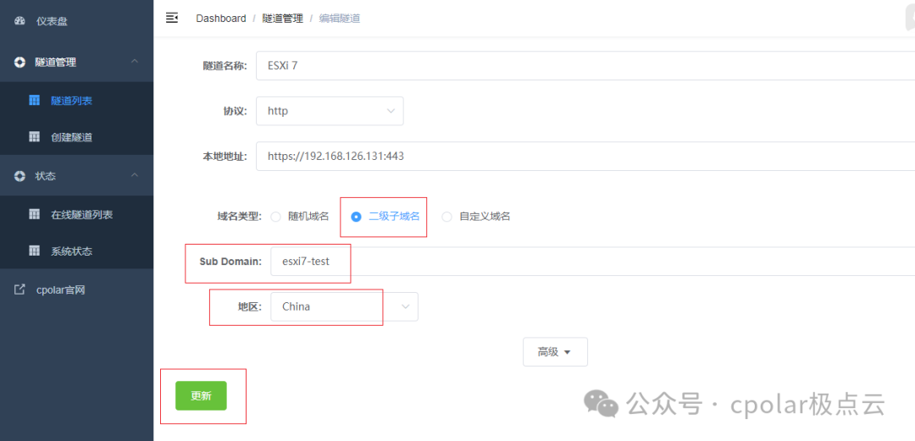The width and height of the screenshot is (915, 441).
Task: Select the 随机域名 radio option
Action: 300,217
